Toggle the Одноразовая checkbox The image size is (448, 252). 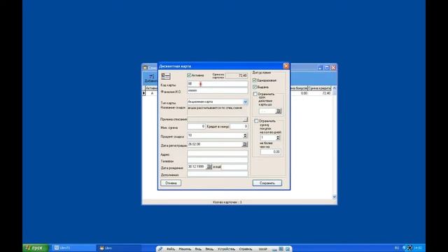pyautogui.click(x=254, y=80)
